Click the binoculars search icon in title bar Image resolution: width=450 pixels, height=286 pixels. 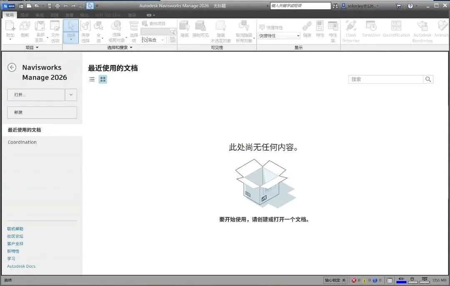click(335, 6)
